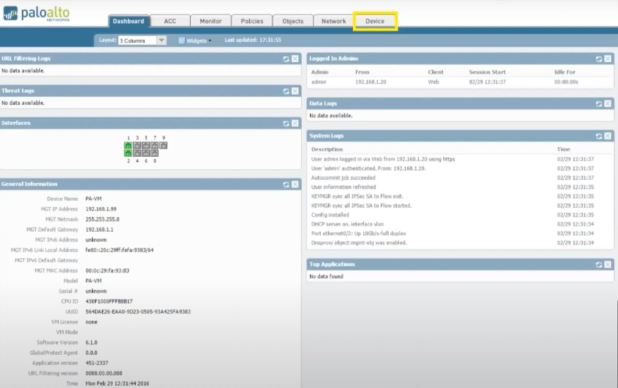Click 'Port ethernet0/2: Up' log entry
The height and width of the screenshot is (388, 618).
[x=359, y=234]
